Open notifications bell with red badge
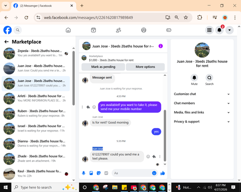The width and height of the screenshot is (241, 192). [x=219, y=30]
